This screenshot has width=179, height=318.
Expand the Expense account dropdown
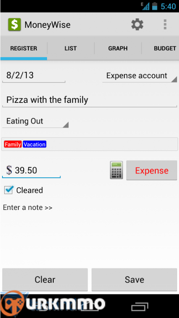[x=140, y=76]
